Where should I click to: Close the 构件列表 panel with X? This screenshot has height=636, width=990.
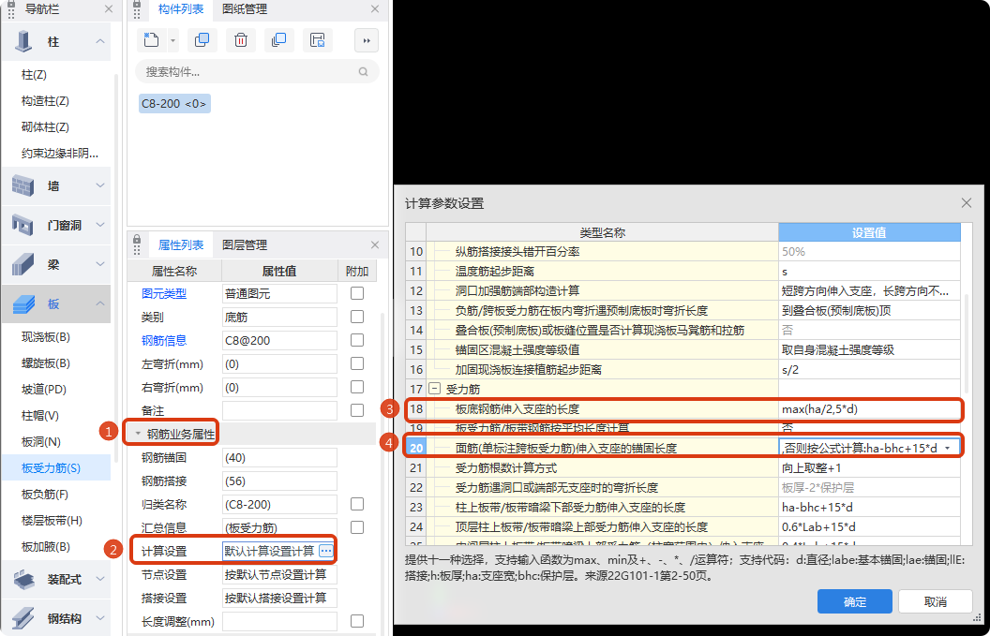[x=375, y=8]
